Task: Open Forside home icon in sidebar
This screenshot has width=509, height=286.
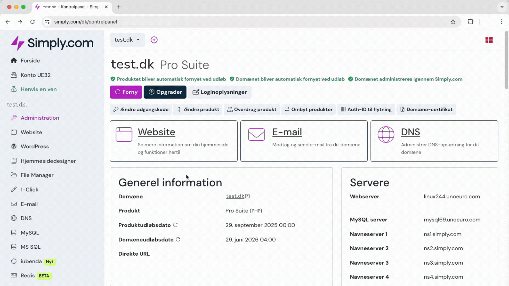Action: (14, 61)
